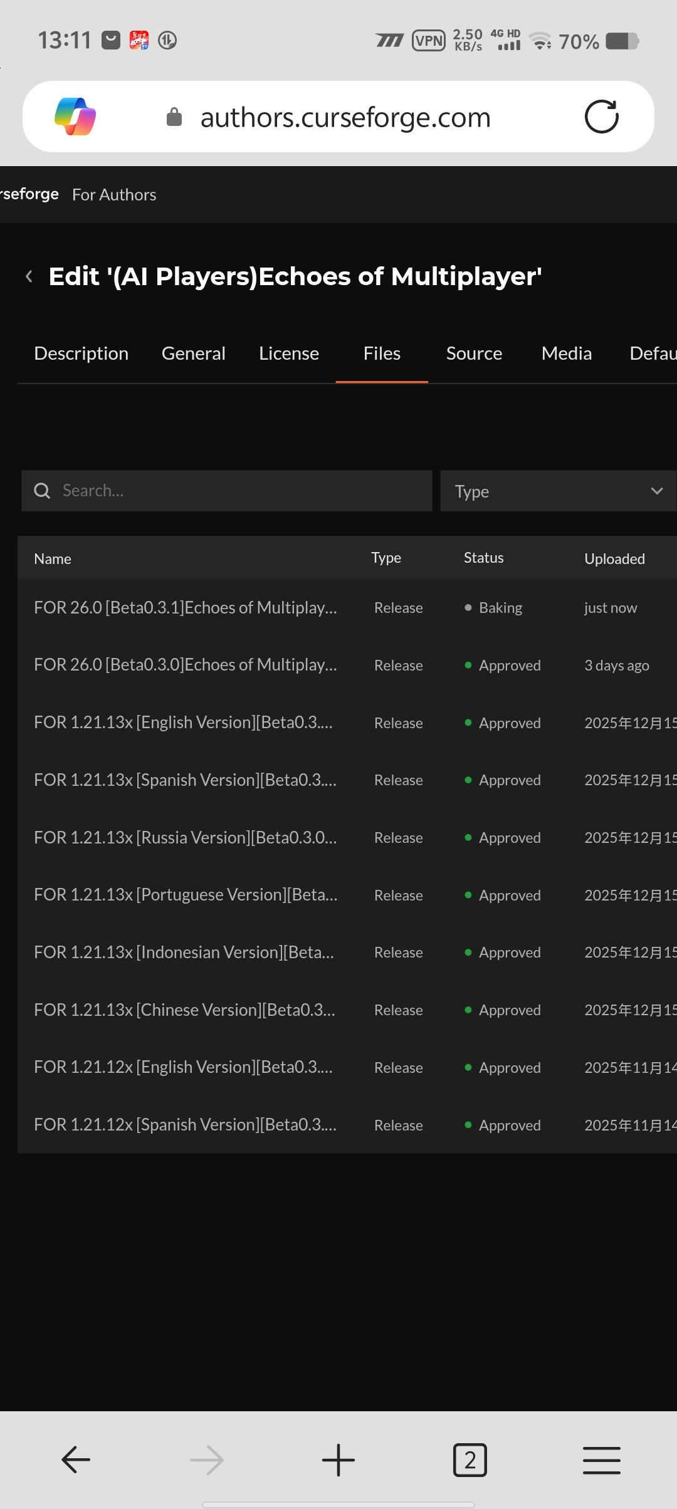The image size is (677, 1509).
Task: Open FOR 1.21.13x Spanish Version file
Action: pyautogui.click(x=185, y=780)
